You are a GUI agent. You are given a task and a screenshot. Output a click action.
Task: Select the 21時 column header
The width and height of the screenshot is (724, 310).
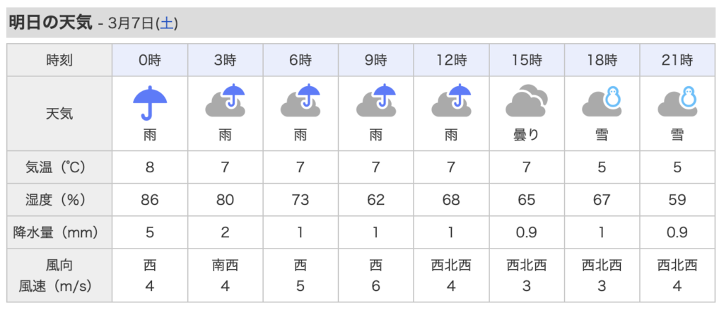coord(677,60)
